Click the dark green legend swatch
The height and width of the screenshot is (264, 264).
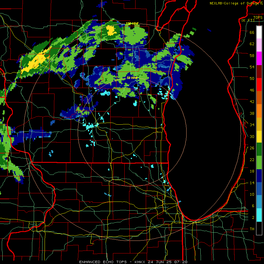259,149
